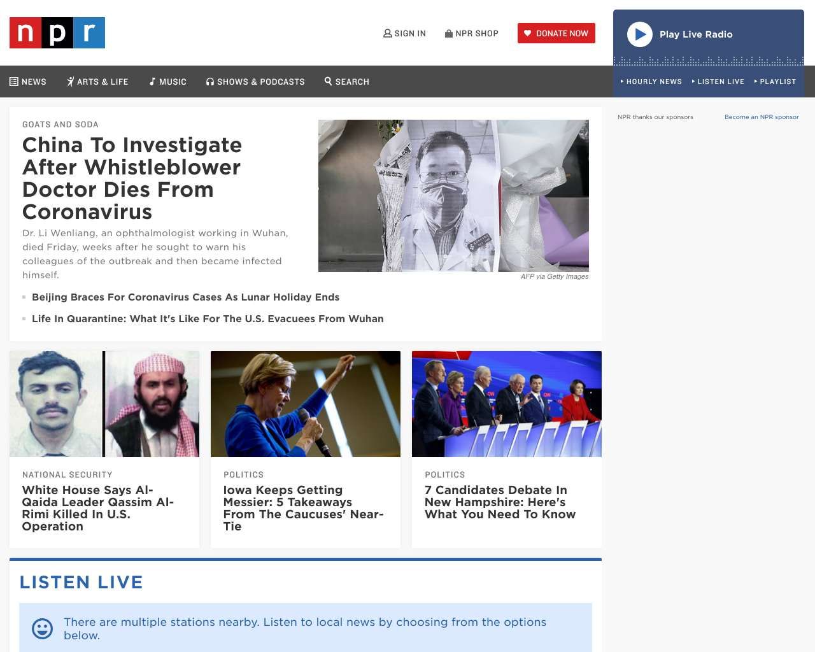815x652 pixels.
Task: Open the Search menu item
Action: [x=347, y=81]
